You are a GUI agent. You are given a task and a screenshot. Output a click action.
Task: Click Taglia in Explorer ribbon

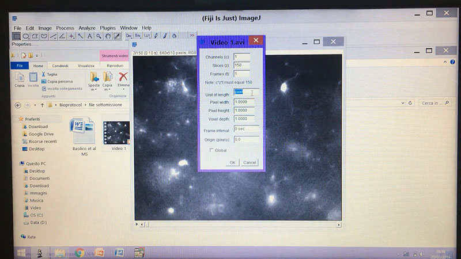[x=49, y=74]
